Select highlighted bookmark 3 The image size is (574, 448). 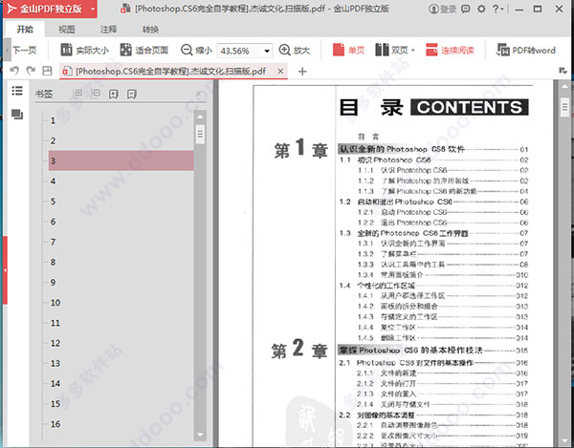[121, 160]
